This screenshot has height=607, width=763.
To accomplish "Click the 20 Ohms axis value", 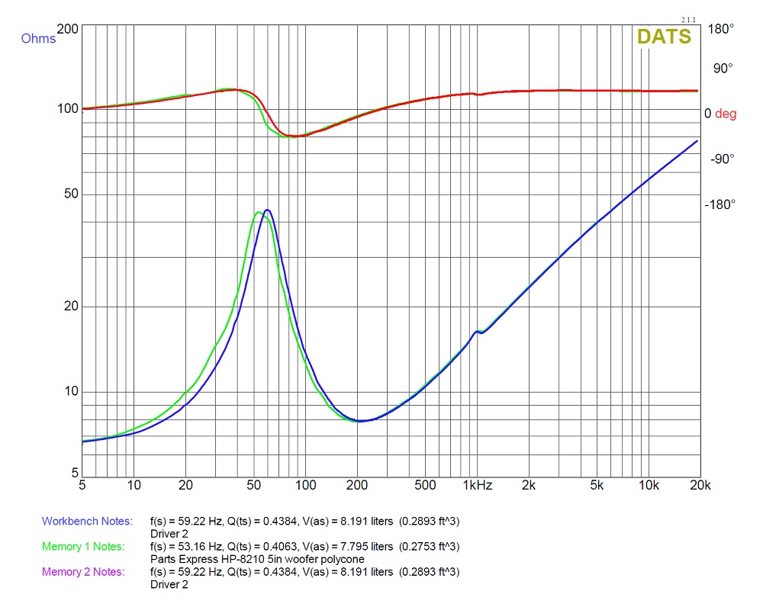I will pyautogui.click(x=71, y=306).
